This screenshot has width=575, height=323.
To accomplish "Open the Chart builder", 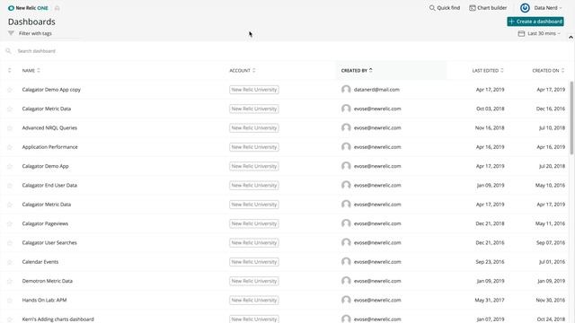I will (488, 8).
